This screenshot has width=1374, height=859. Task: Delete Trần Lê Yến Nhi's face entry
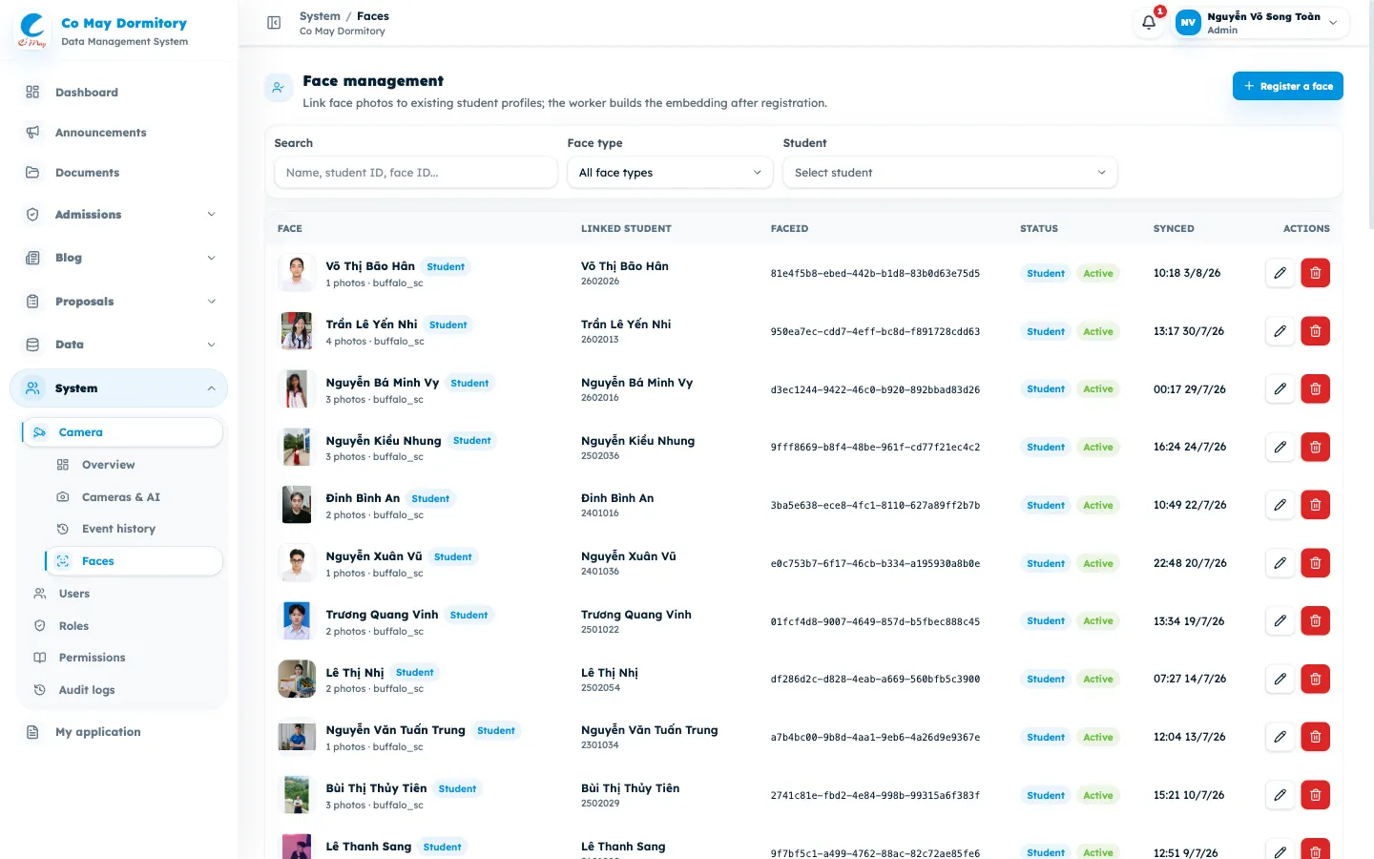click(x=1315, y=331)
